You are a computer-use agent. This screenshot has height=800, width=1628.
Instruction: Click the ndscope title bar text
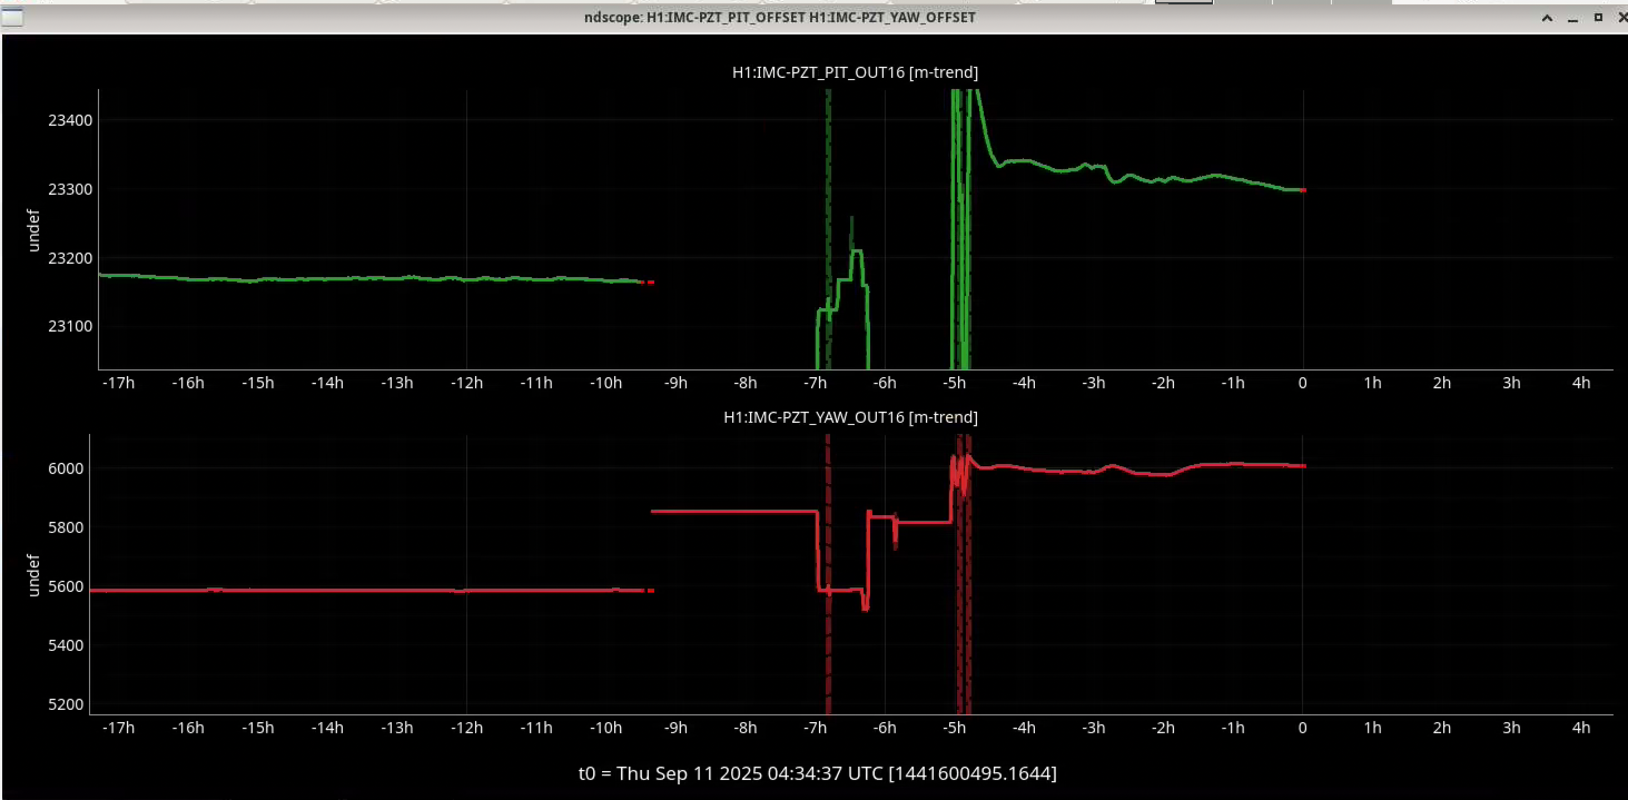tap(780, 18)
